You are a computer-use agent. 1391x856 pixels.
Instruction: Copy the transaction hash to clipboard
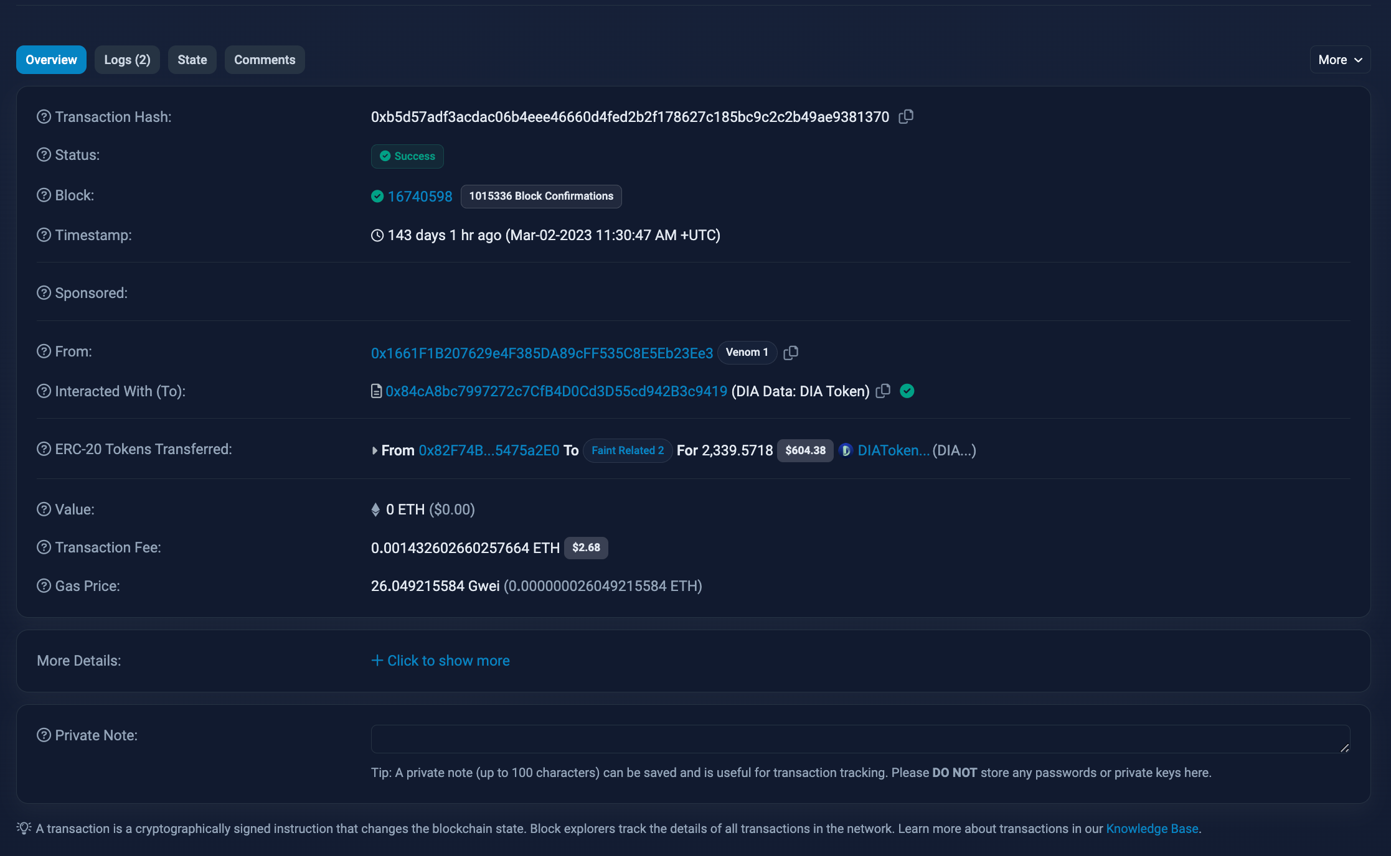click(906, 117)
